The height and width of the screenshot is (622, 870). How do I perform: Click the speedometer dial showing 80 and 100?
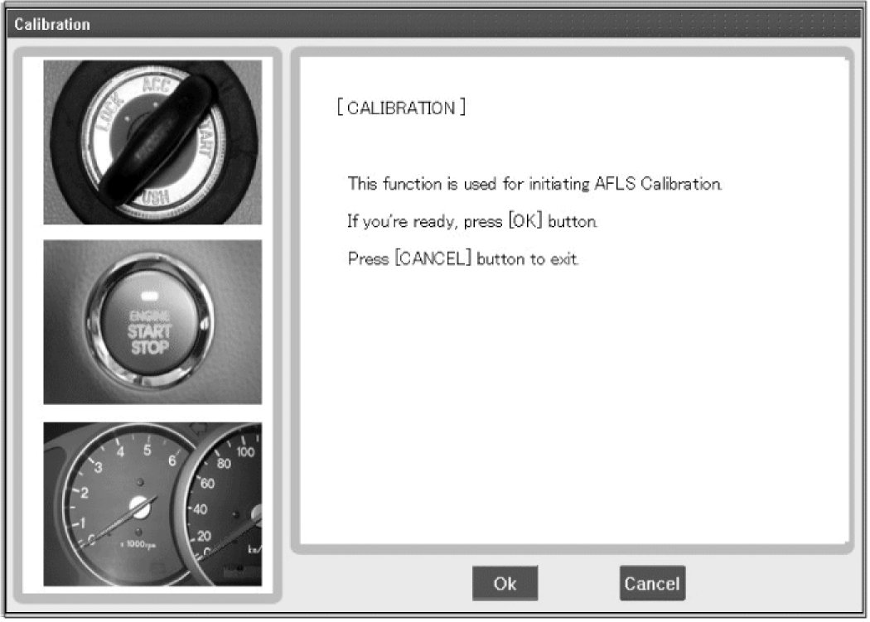228,489
